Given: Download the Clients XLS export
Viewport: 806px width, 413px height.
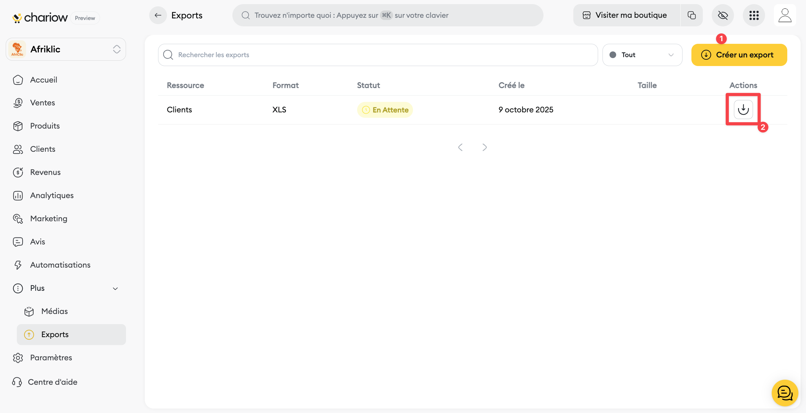Looking at the screenshot, I should 743,110.
